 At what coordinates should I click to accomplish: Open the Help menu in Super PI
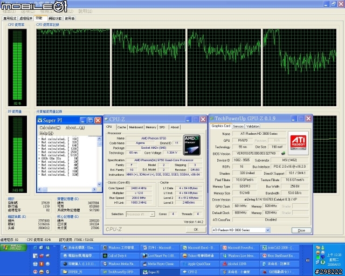pyautogui.click(x=46, y=133)
